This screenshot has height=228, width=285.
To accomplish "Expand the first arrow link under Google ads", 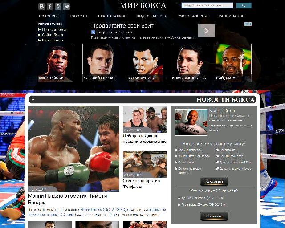I will coord(52,29).
